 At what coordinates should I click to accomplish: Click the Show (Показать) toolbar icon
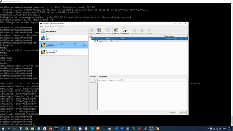click(149, 31)
